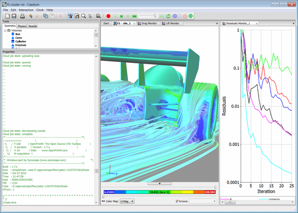Close the Residuals Monitor_1 tab
298x213 pixels.
pos(257,24)
